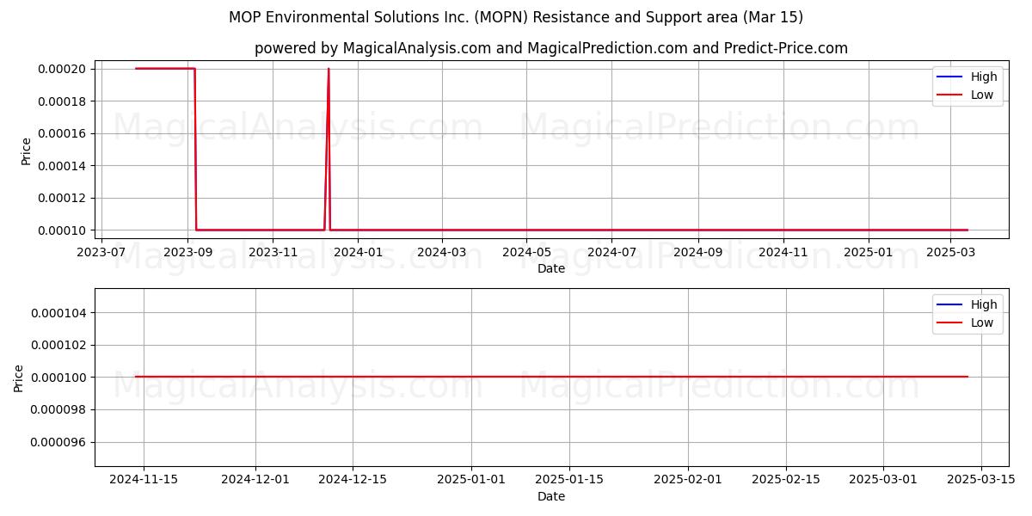Click the upper chart 'Price' axis label
1032x516 pixels.
[26, 151]
